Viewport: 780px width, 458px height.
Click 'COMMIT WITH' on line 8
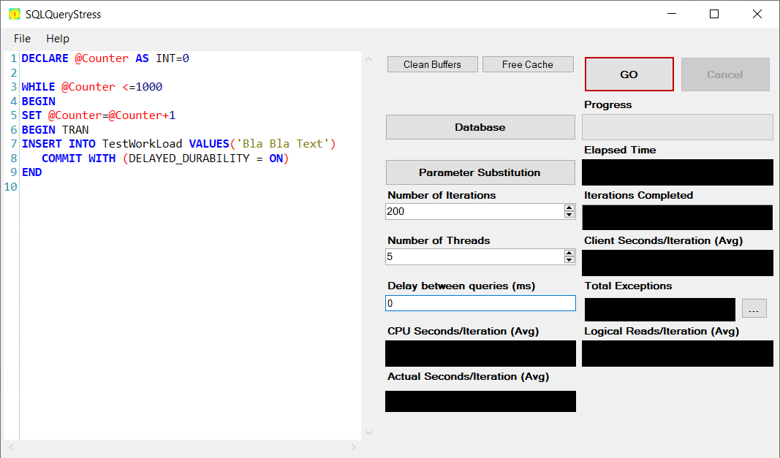pos(79,158)
